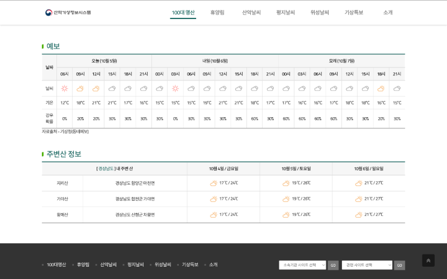Open the 소속기관 사이트 선택 dropdown
Viewport: 447px width, 279px height.
(302, 265)
